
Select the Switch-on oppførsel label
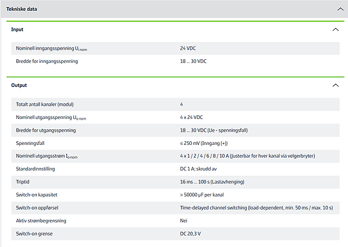[37, 208]
